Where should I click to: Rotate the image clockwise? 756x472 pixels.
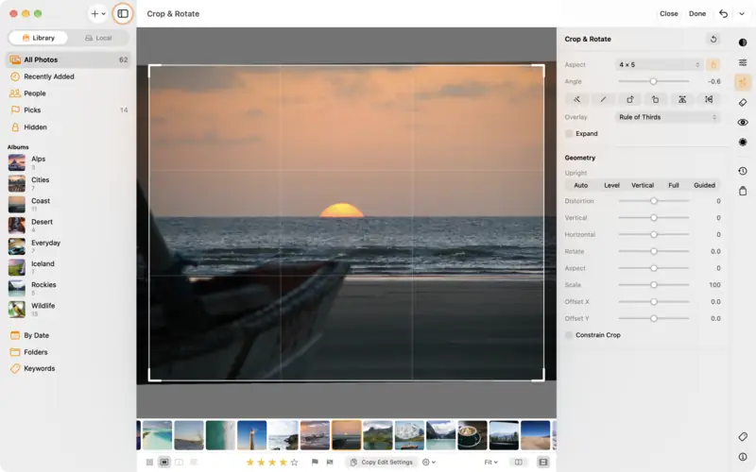click(629, 100)
